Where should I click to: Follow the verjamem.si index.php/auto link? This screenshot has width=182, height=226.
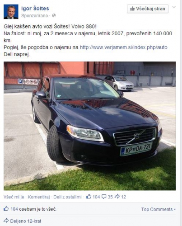click(x=123, y=47)
